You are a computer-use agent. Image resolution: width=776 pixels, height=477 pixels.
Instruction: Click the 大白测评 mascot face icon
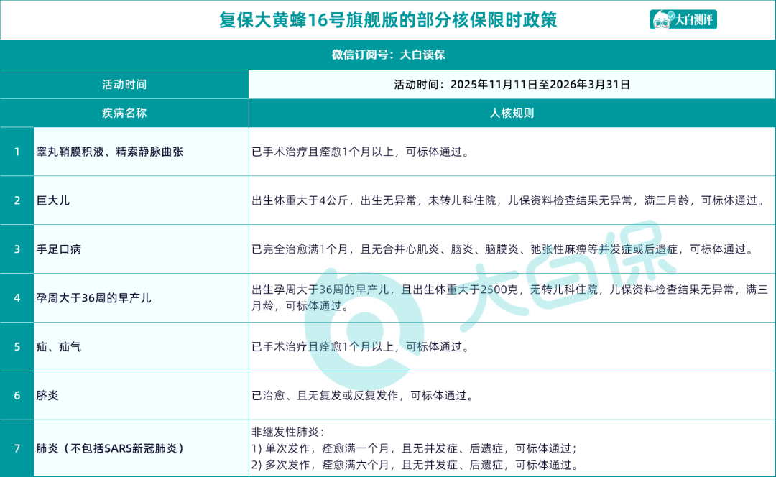tap(661, 21)
